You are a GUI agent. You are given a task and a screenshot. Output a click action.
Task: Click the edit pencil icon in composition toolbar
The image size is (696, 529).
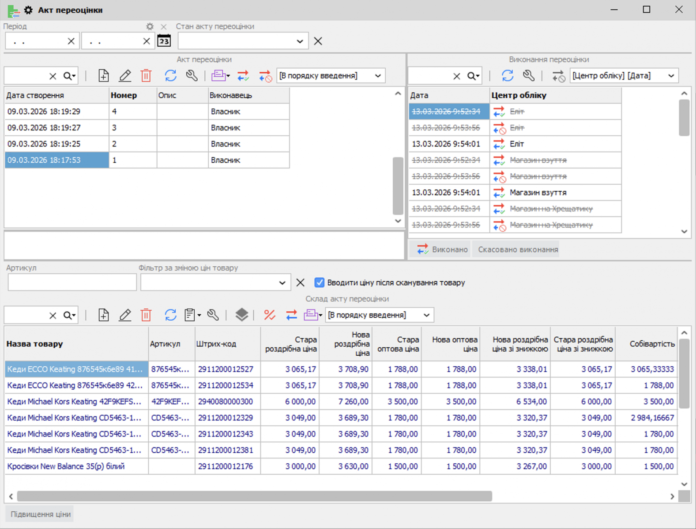[x=125, y=315]
